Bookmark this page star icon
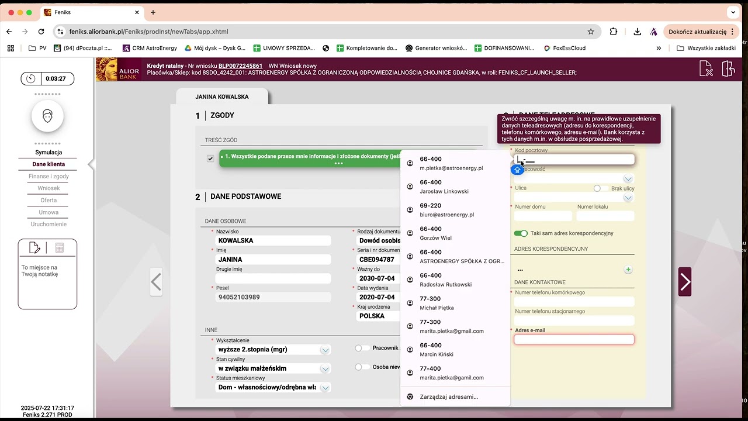The width and height of the screenshot is (748, 421). point(591,32)
